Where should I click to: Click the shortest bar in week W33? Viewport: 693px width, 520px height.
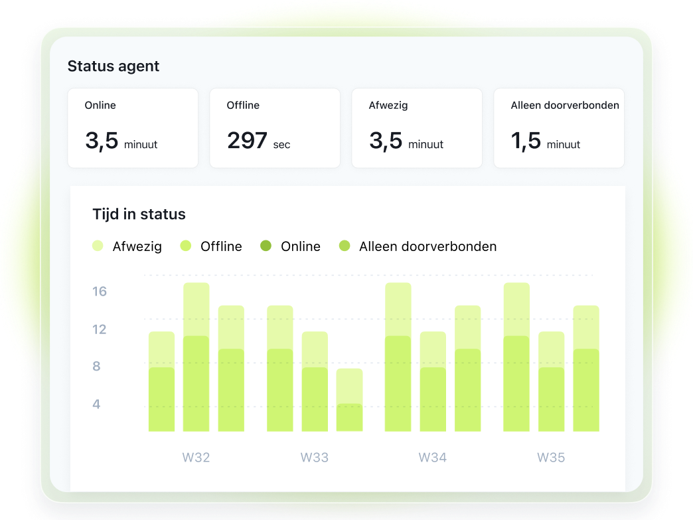click(x=349, y=402)
